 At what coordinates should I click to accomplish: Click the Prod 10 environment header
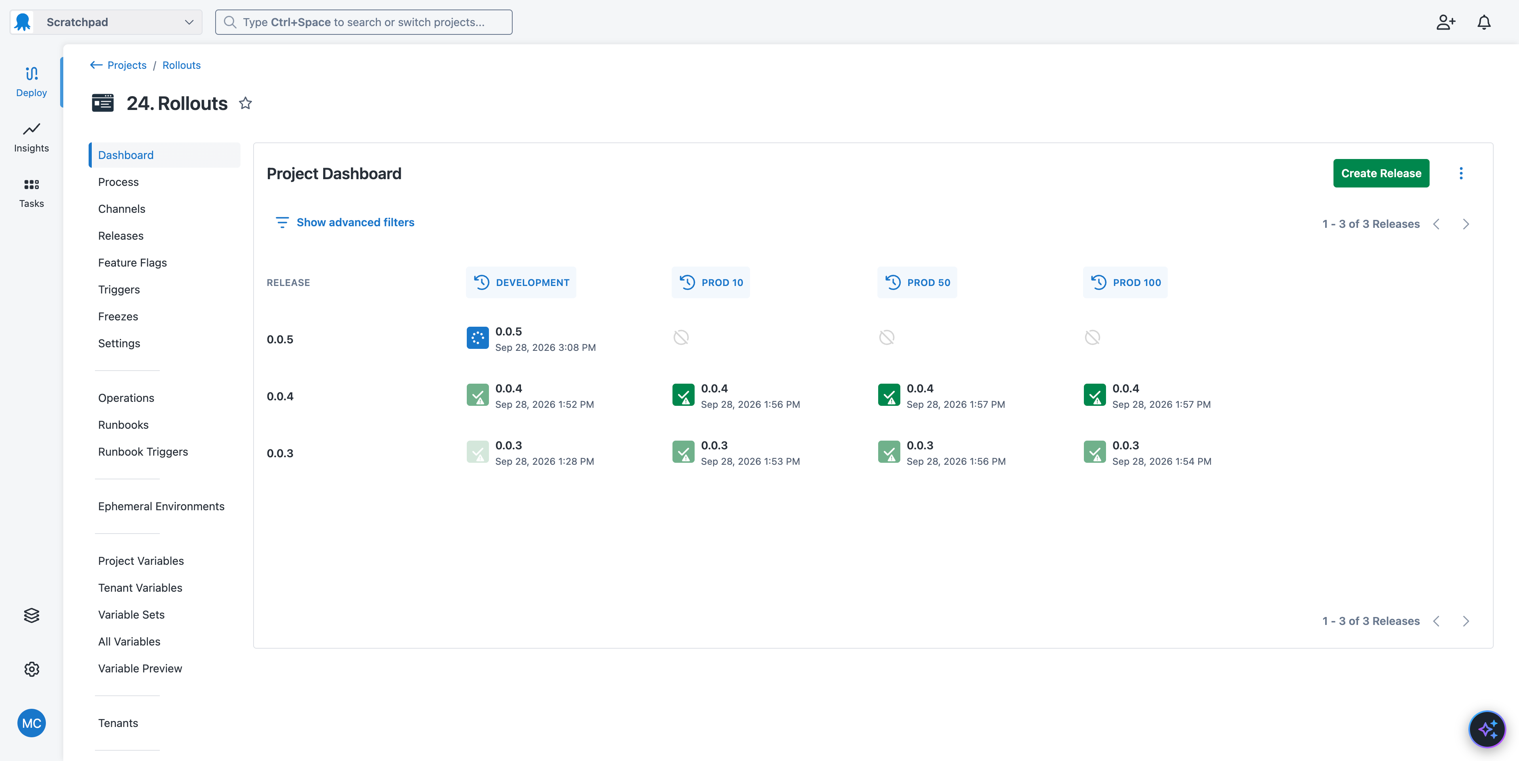coord(710,282)
